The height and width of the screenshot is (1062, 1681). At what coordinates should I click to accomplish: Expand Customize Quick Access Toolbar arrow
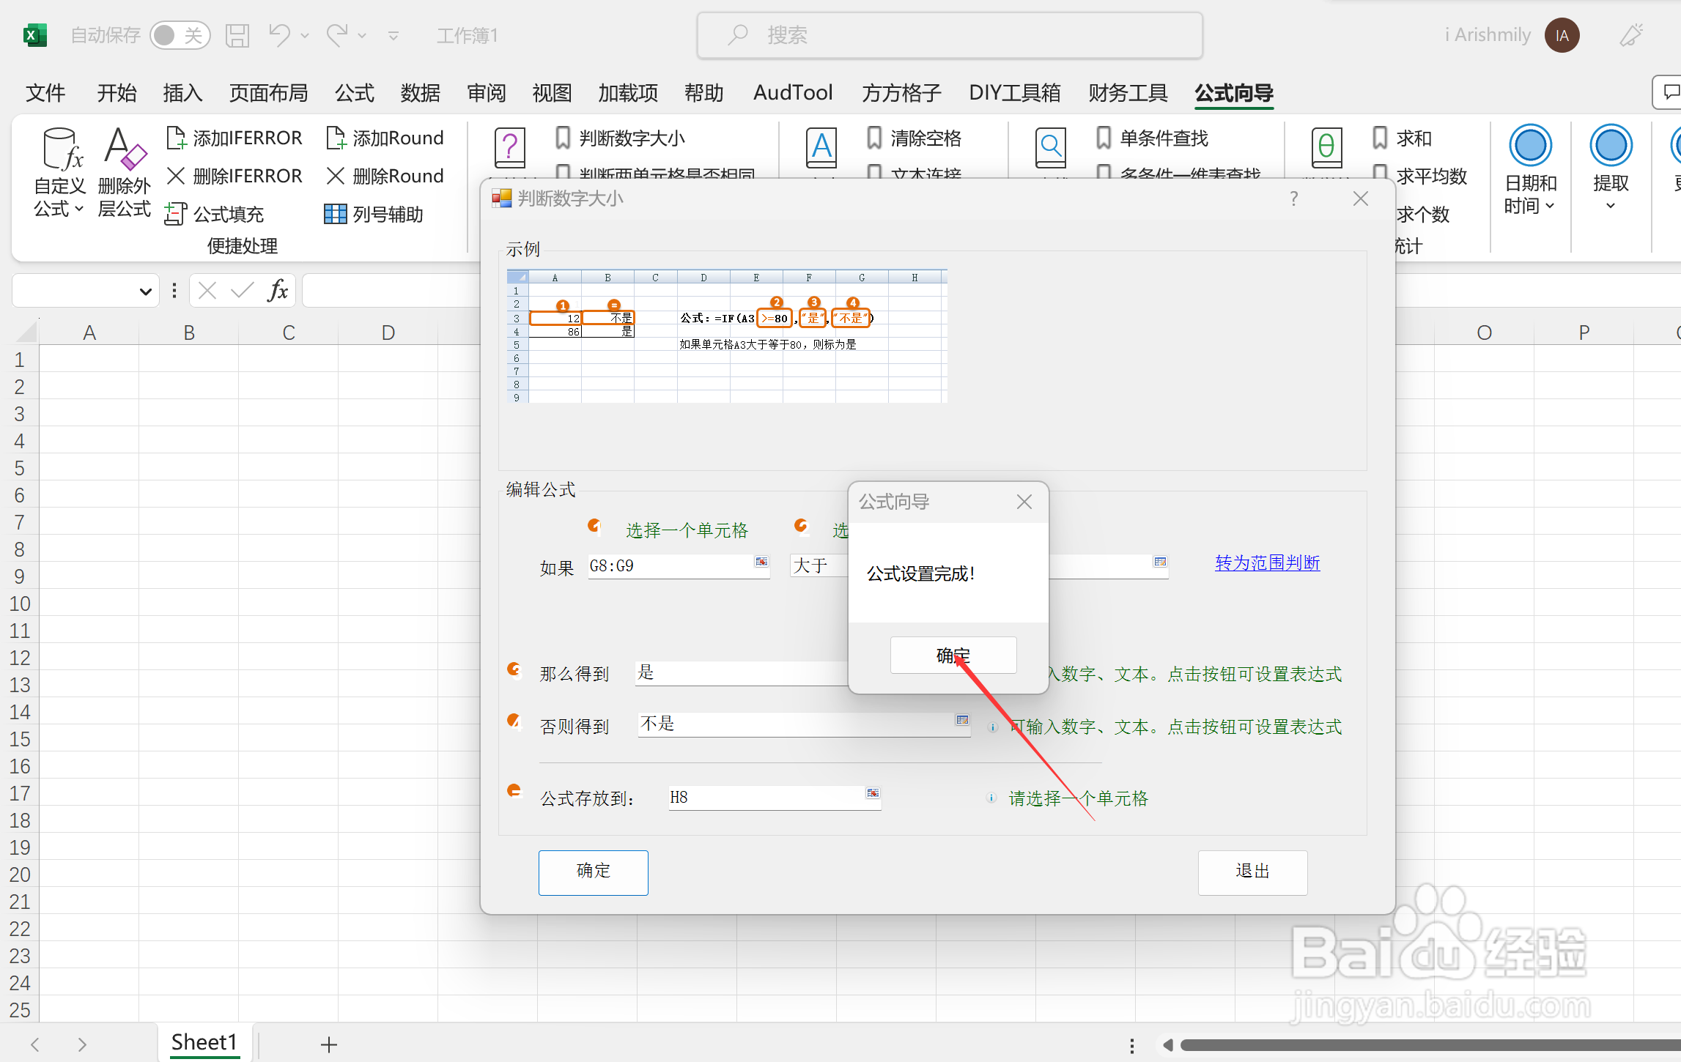tap(394, 35)
